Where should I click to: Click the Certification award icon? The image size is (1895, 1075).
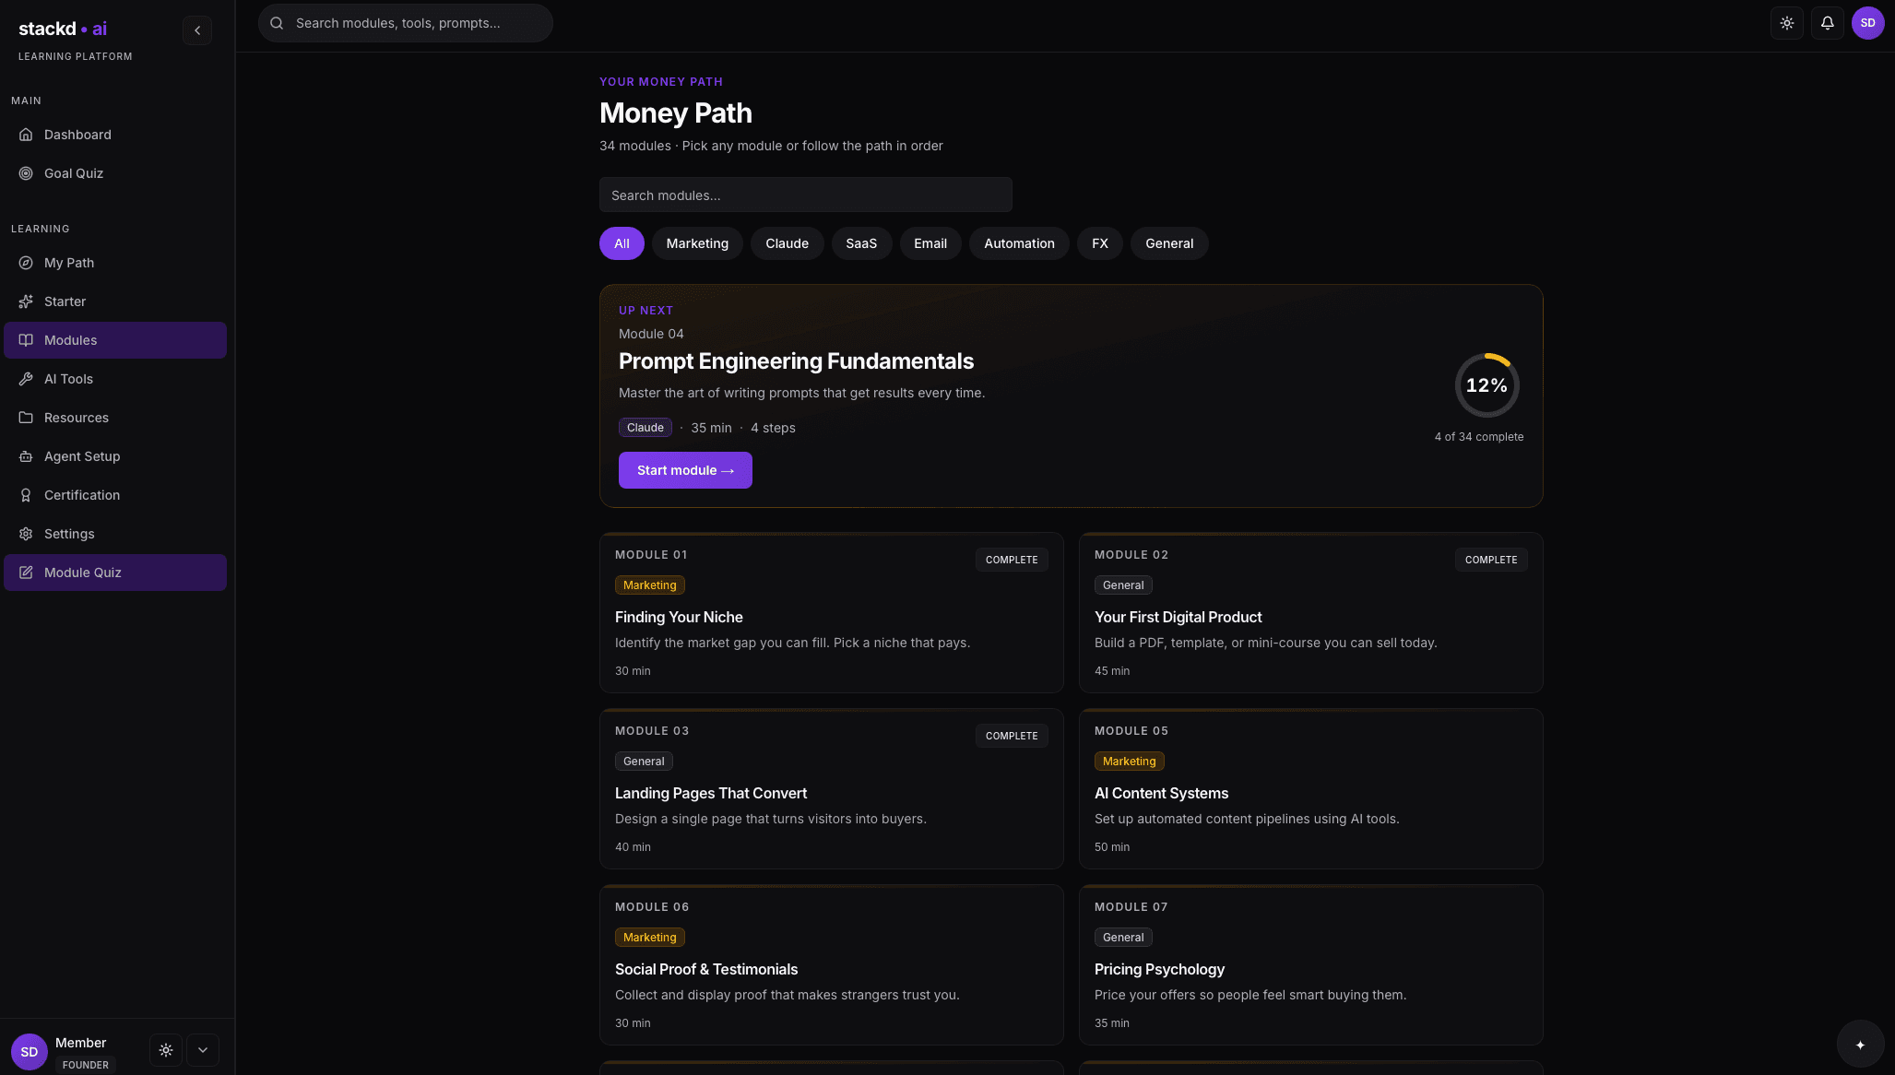(x=26, y=495)
